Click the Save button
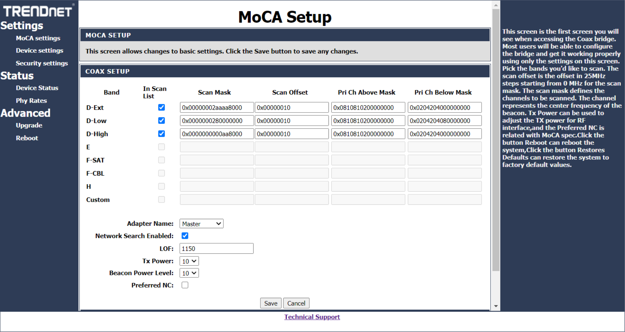 [x=271, y=303]
